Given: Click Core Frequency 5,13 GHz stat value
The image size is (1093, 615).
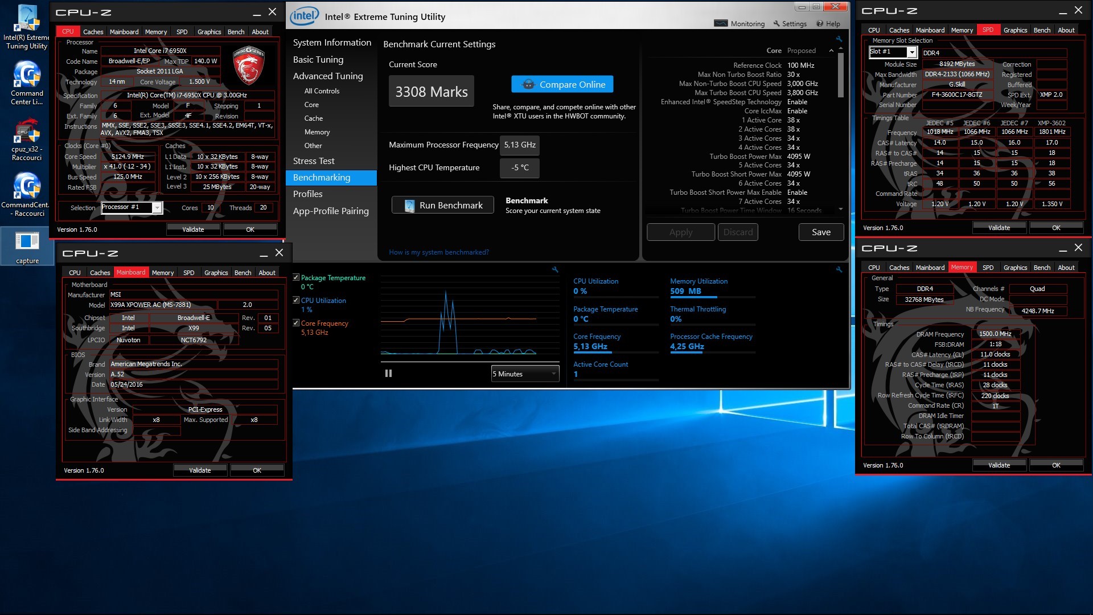Looking at the screenshot, I should click(590, 347).
